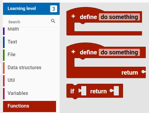The image size is (149, 113).
Task: Click the condition socket of if-return block
Action: point(82,91)
